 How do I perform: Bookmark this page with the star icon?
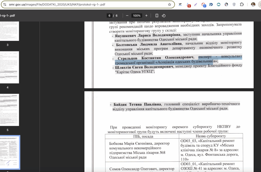(x=169, y=5)
